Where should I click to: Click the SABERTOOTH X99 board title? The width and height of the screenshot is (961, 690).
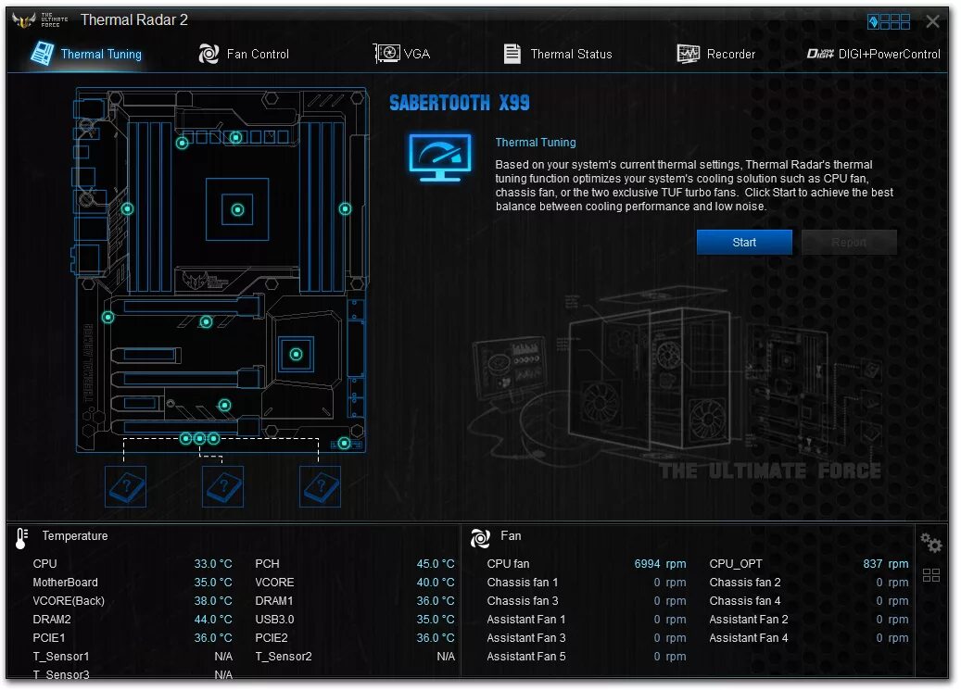pyautogui.click(x=460, y=103)
